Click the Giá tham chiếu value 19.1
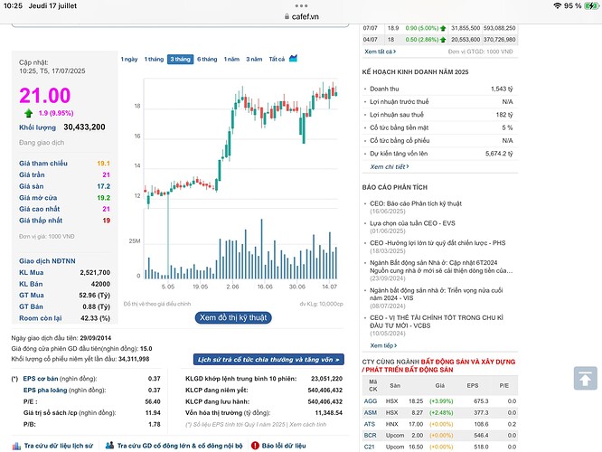The width and height of the screenshot is (602, 452). coord(103,164)
